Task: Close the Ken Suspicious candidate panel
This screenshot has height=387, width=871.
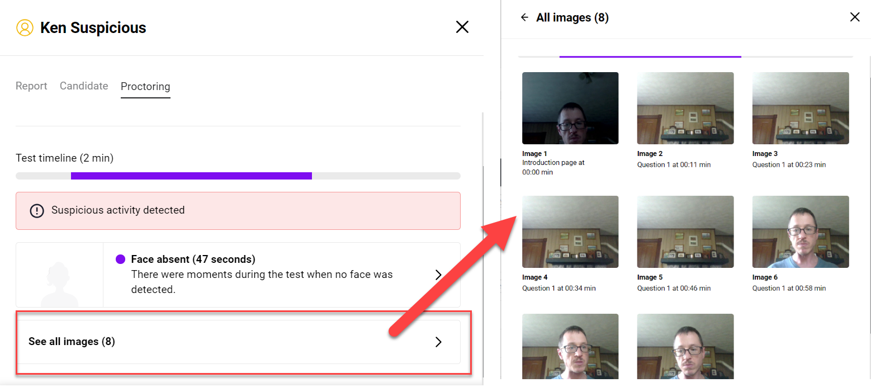Action: pyautogui.click(x=462, y=27)
